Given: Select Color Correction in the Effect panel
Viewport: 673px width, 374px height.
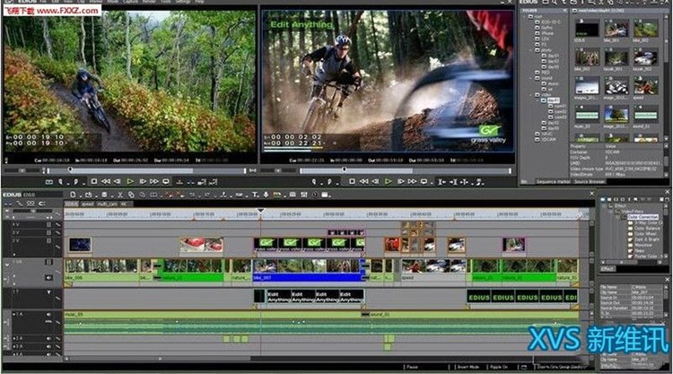Looking at the screenshot, I should pyautogui.click(x=642, y=216).
